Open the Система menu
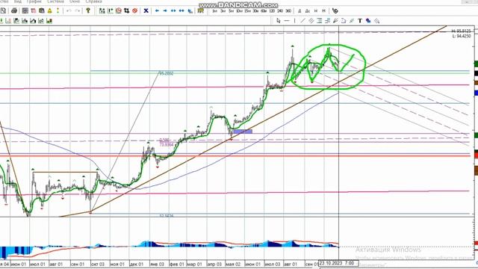The image size is (478, 269). coord(55,1)
